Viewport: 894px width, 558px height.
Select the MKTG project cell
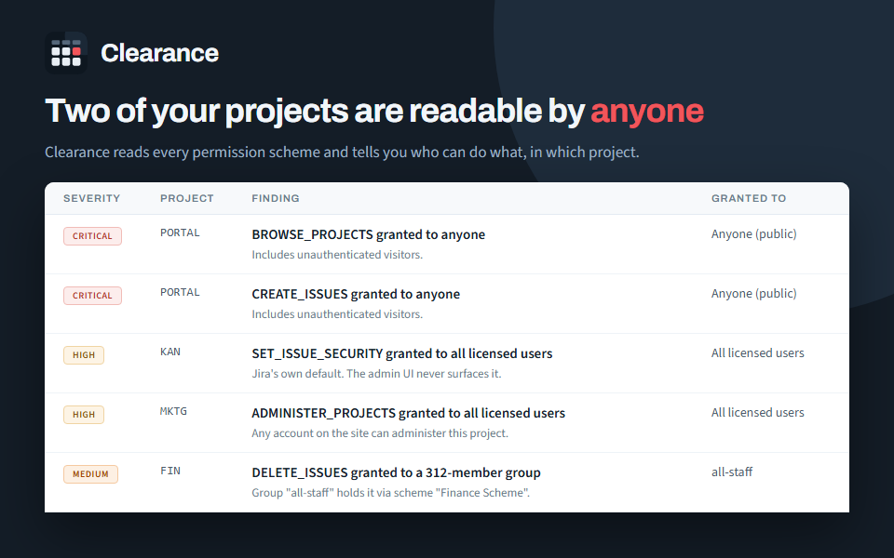click(173, 411)
